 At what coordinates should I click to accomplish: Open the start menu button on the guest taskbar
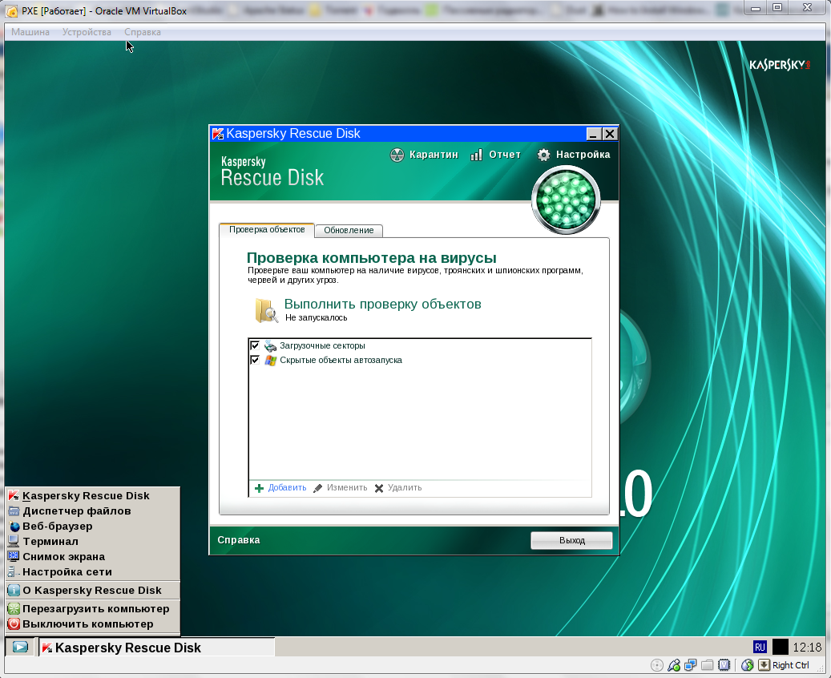click(x=20, y=648)
